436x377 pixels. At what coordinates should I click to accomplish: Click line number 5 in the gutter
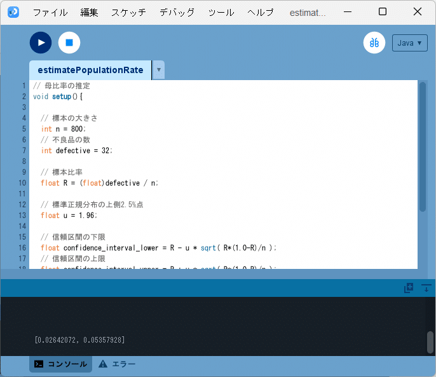coord(24,129)
